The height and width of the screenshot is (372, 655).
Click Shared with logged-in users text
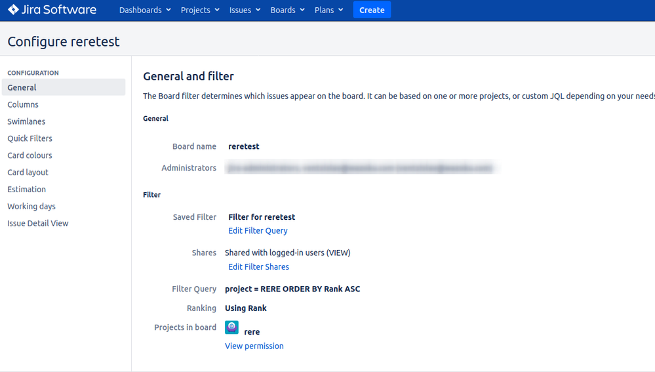[x=287, y=253]
